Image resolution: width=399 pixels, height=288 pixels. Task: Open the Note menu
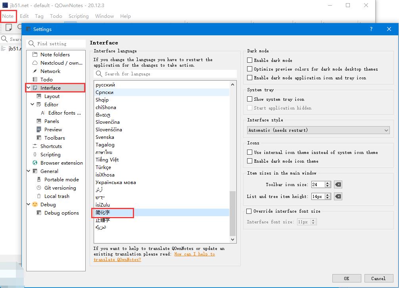pos(8,16)
